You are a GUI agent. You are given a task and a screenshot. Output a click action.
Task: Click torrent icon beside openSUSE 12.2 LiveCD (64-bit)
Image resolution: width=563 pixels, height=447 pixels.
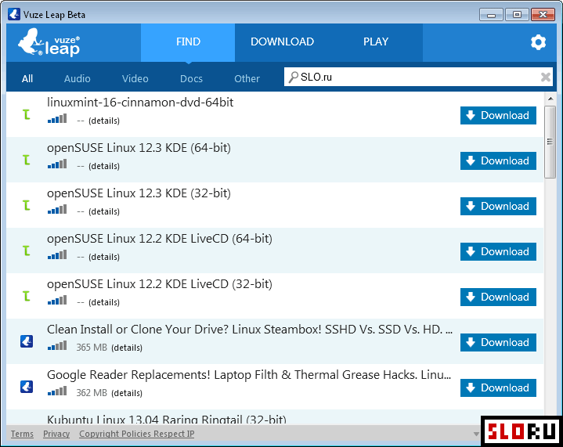[27, 251]
